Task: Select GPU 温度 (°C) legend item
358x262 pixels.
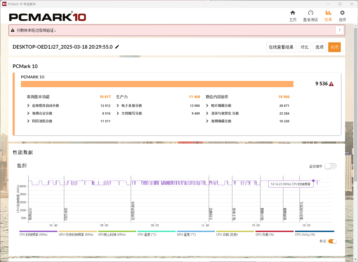Action: click(x=196, y=234)
